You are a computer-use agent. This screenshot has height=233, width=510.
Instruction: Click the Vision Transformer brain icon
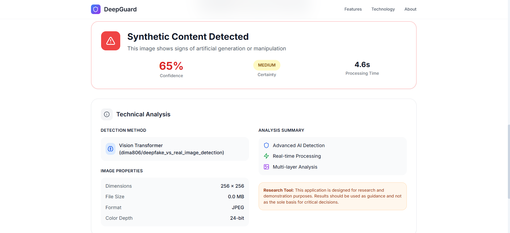[110, 149]
